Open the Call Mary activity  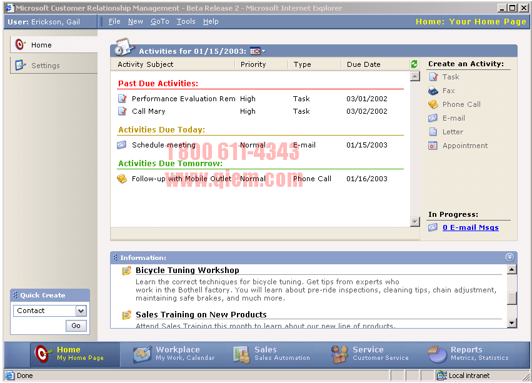coord(148,111)
